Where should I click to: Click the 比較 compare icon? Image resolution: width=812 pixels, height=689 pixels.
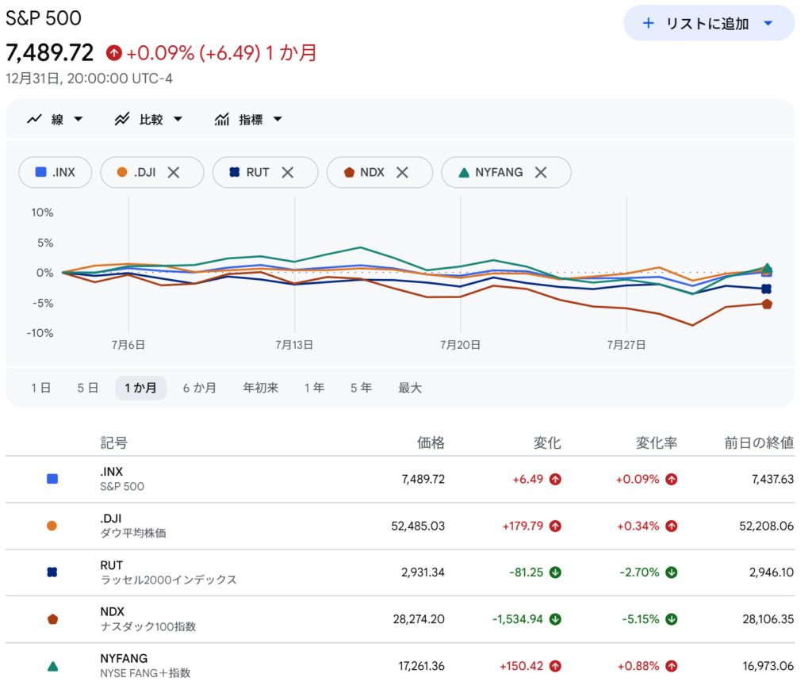pos(122,120)
